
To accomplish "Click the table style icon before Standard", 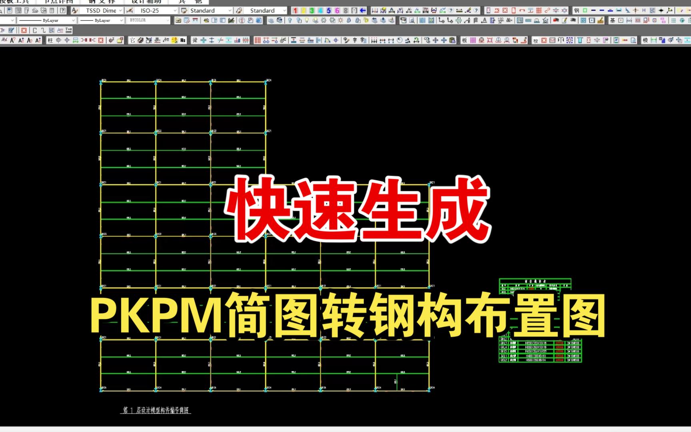I will [184, 10].
